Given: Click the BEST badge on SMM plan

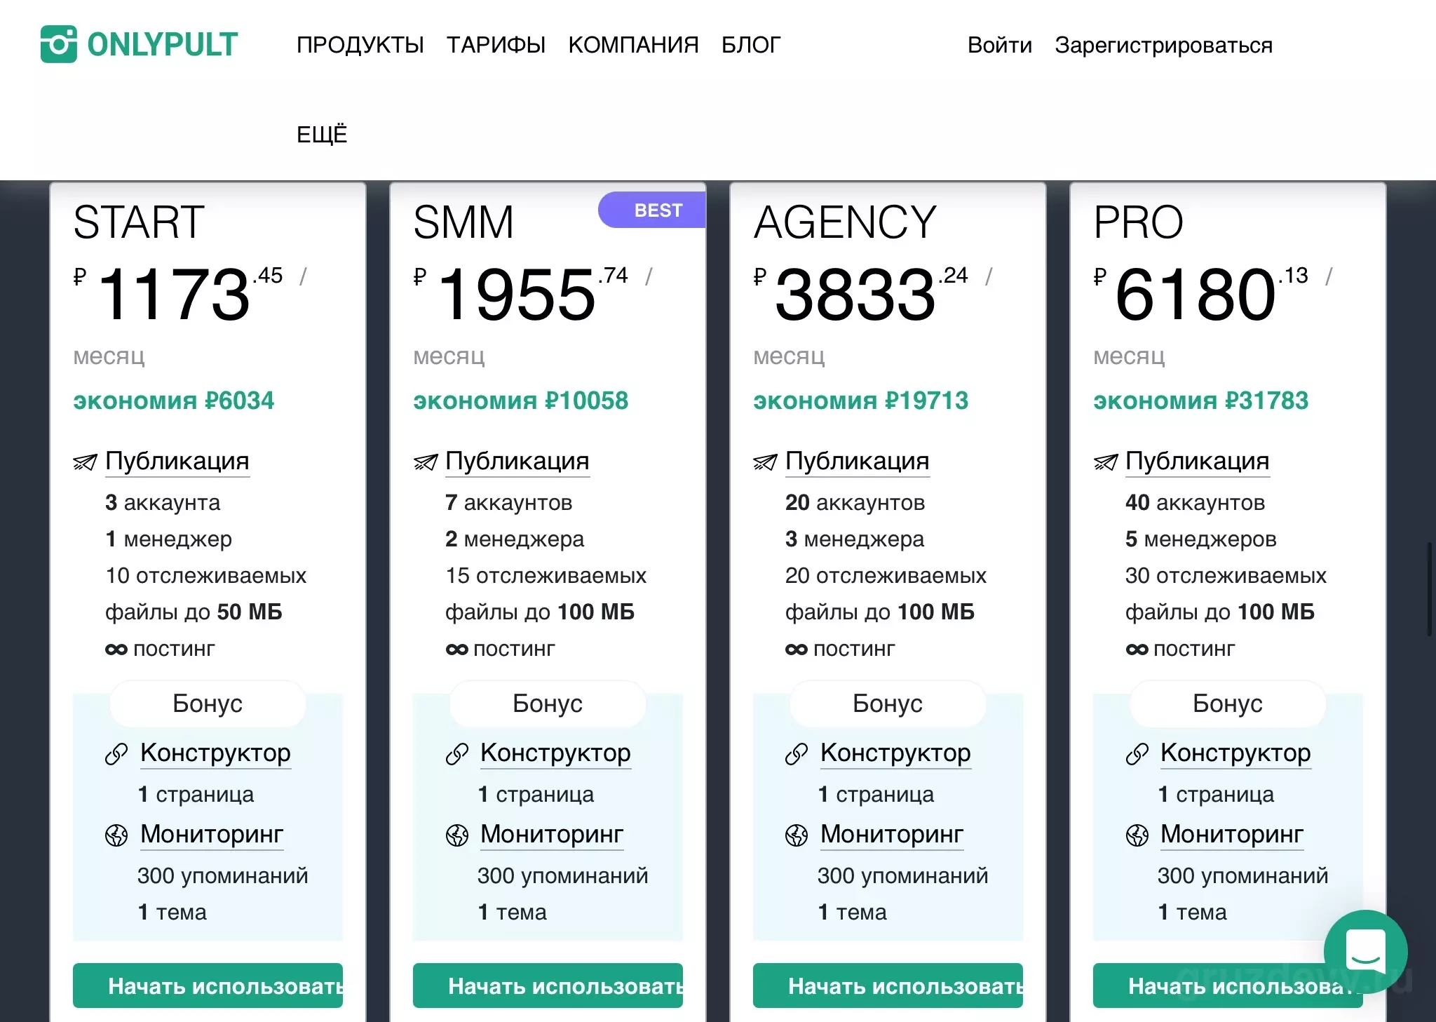Looking at the screenshot, I should point(652,210).
